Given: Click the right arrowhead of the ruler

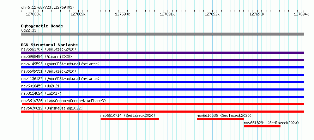Looking at the screenshot, I should point(303,11).
